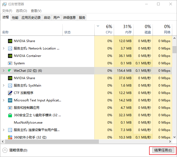Click SysMain memory value 1.6 MB
177x157 pixels.
click(x=126, y=86)
